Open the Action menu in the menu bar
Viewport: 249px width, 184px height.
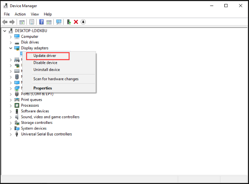(x=20, y=14)
